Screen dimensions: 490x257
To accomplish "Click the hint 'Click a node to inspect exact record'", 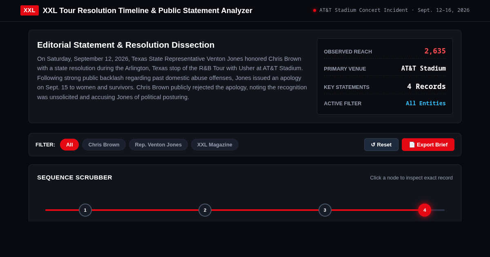I will coord(411,178).
